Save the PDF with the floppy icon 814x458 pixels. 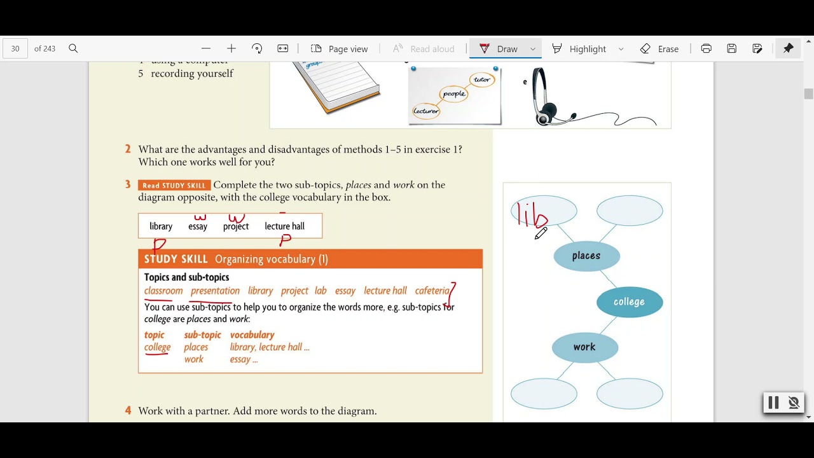click(x=732, y=48)
